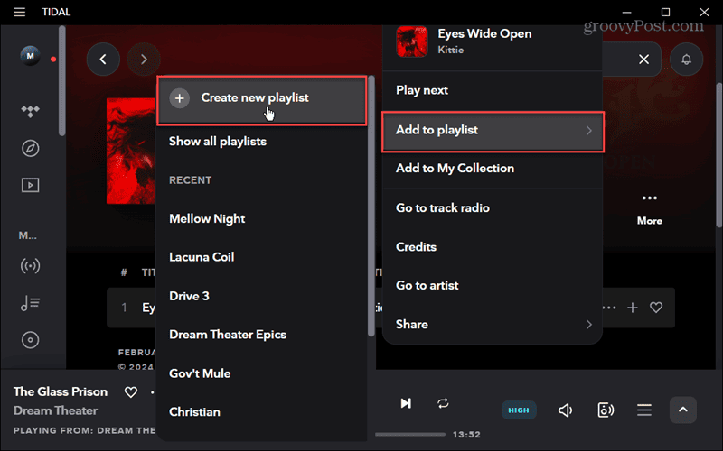Click the playing from Dream Theater text

[x=84, y=431]
